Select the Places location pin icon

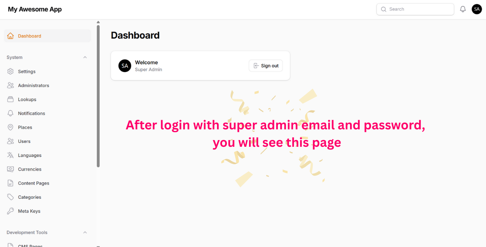[x=10, y=127]
